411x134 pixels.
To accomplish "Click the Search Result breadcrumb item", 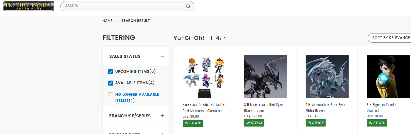I will point(136,21).
